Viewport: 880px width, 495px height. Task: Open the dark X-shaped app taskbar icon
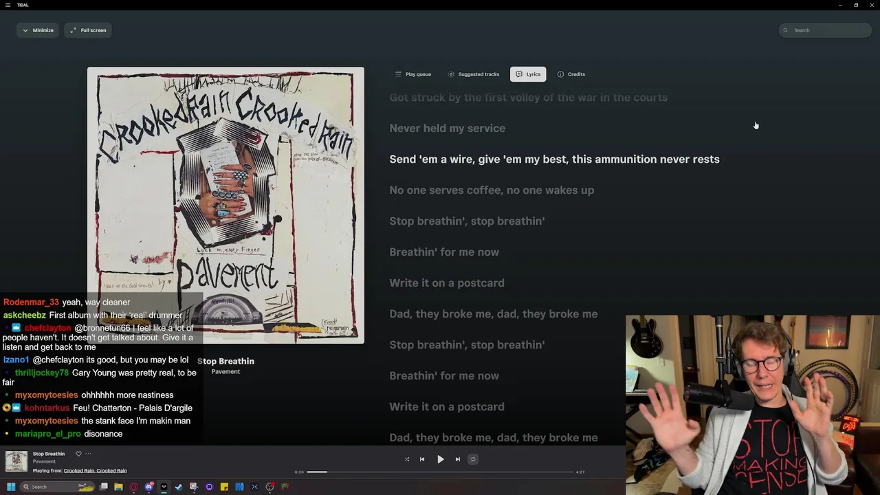(254, 487)
